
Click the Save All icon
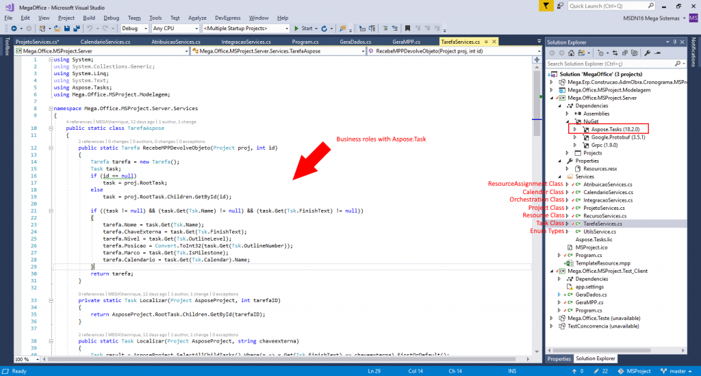pos(77,29)
